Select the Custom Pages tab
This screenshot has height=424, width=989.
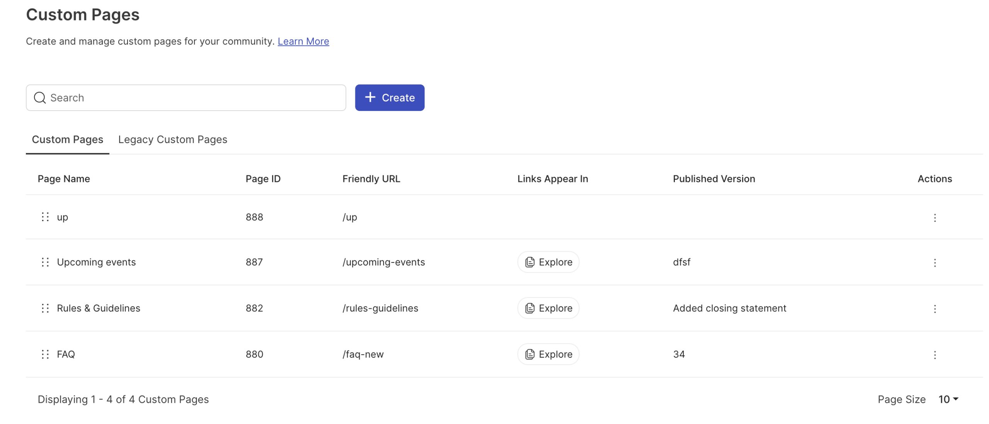pyautogui.click(x=68, y=140)
